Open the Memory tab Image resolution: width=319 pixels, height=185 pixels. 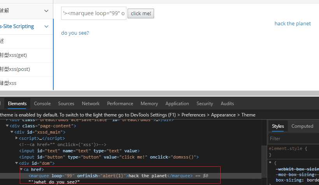[149, 104]
